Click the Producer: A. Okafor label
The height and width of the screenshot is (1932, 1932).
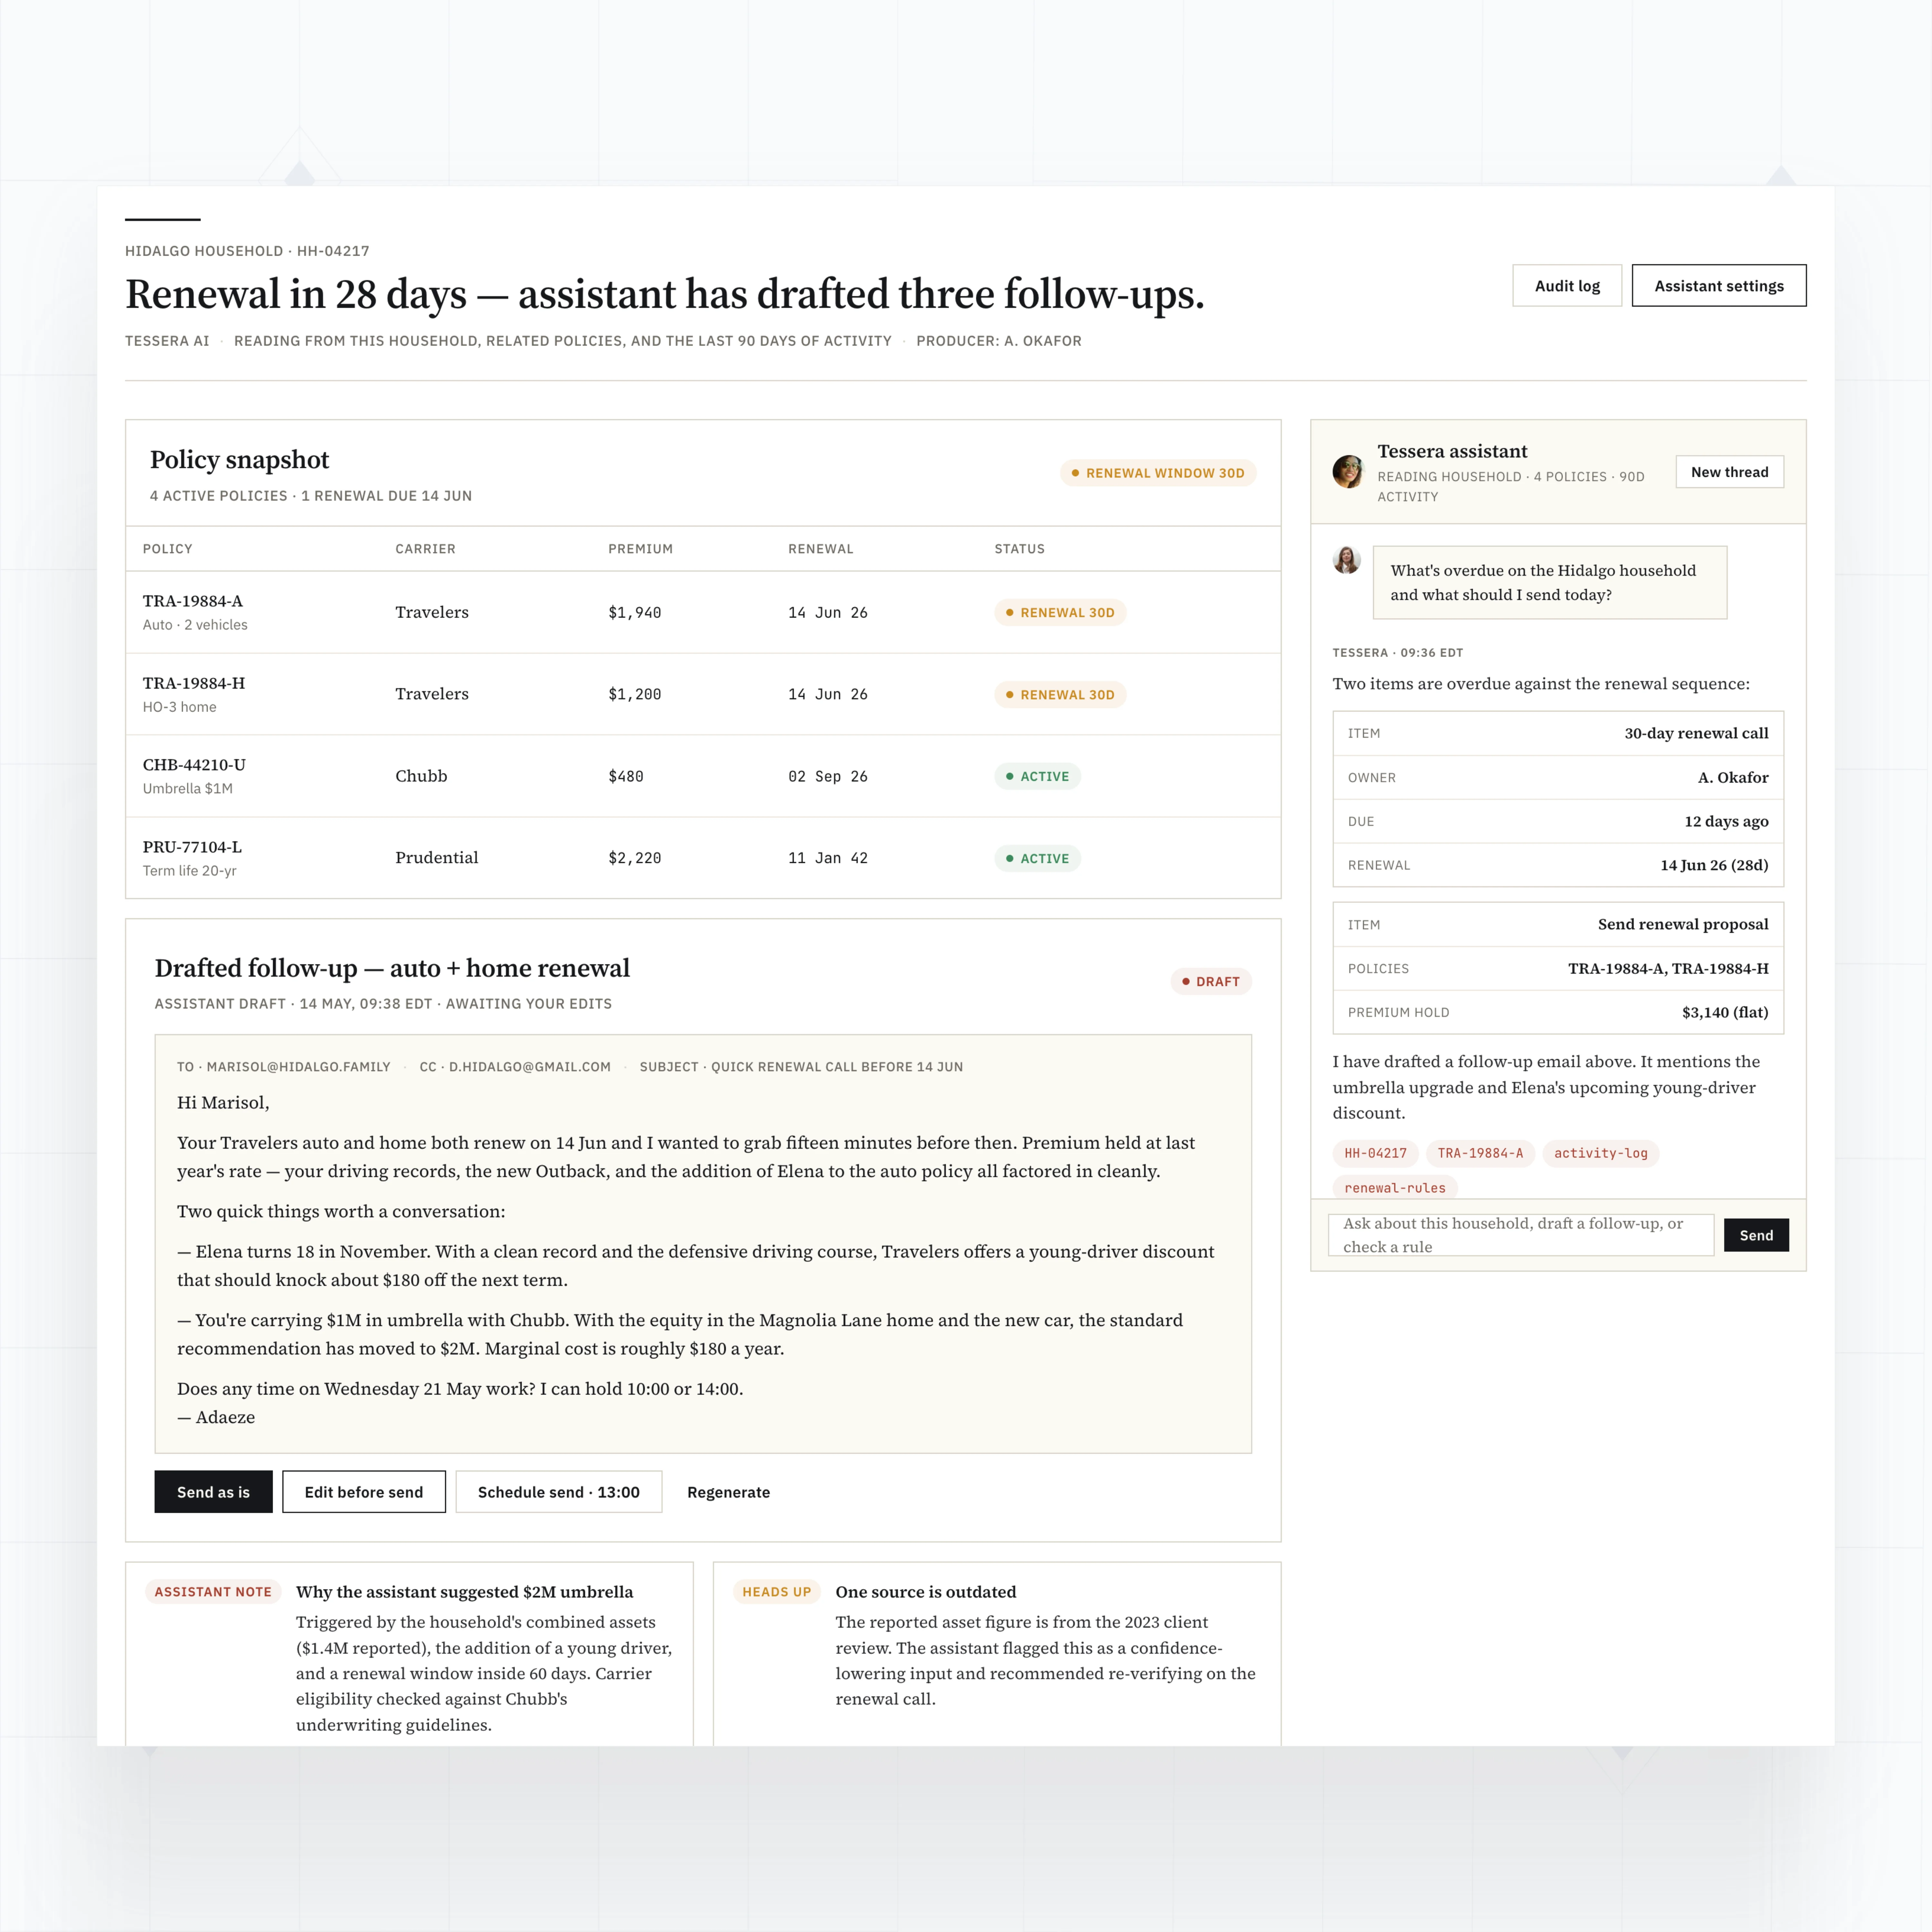(999, 341)
